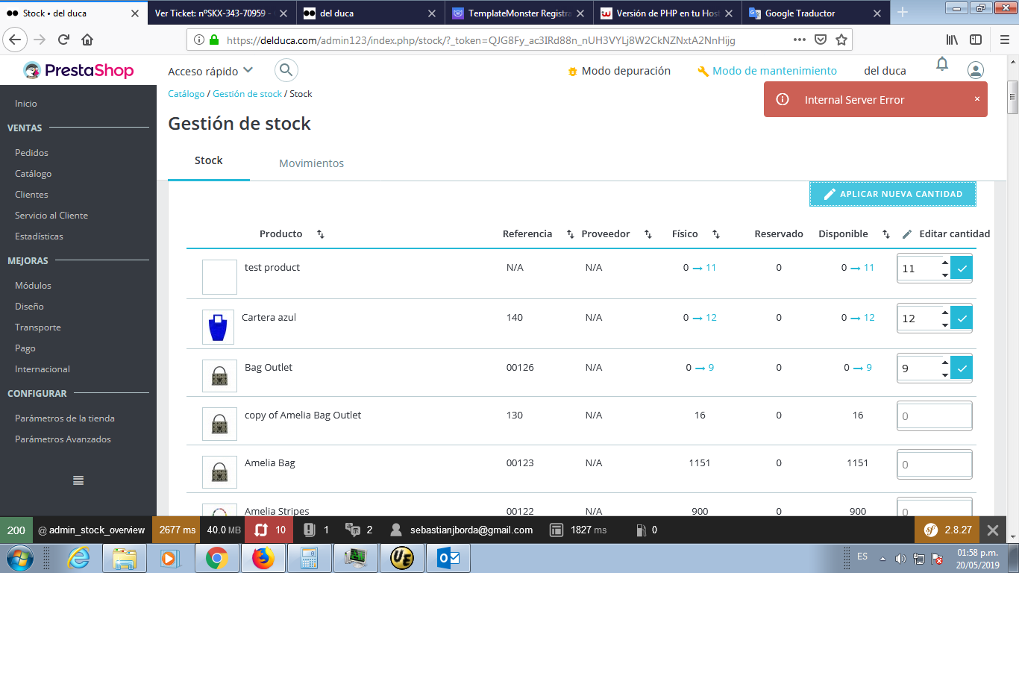Click the Modo depuración indicator
The width and height of the screenshot is (1019, 690).
tap(619, 71)
